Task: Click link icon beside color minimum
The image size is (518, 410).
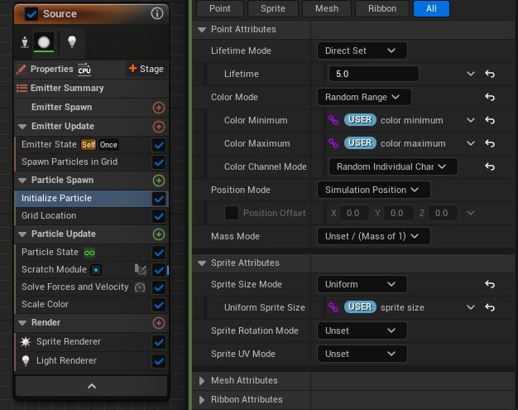Action: coord(333,121)
